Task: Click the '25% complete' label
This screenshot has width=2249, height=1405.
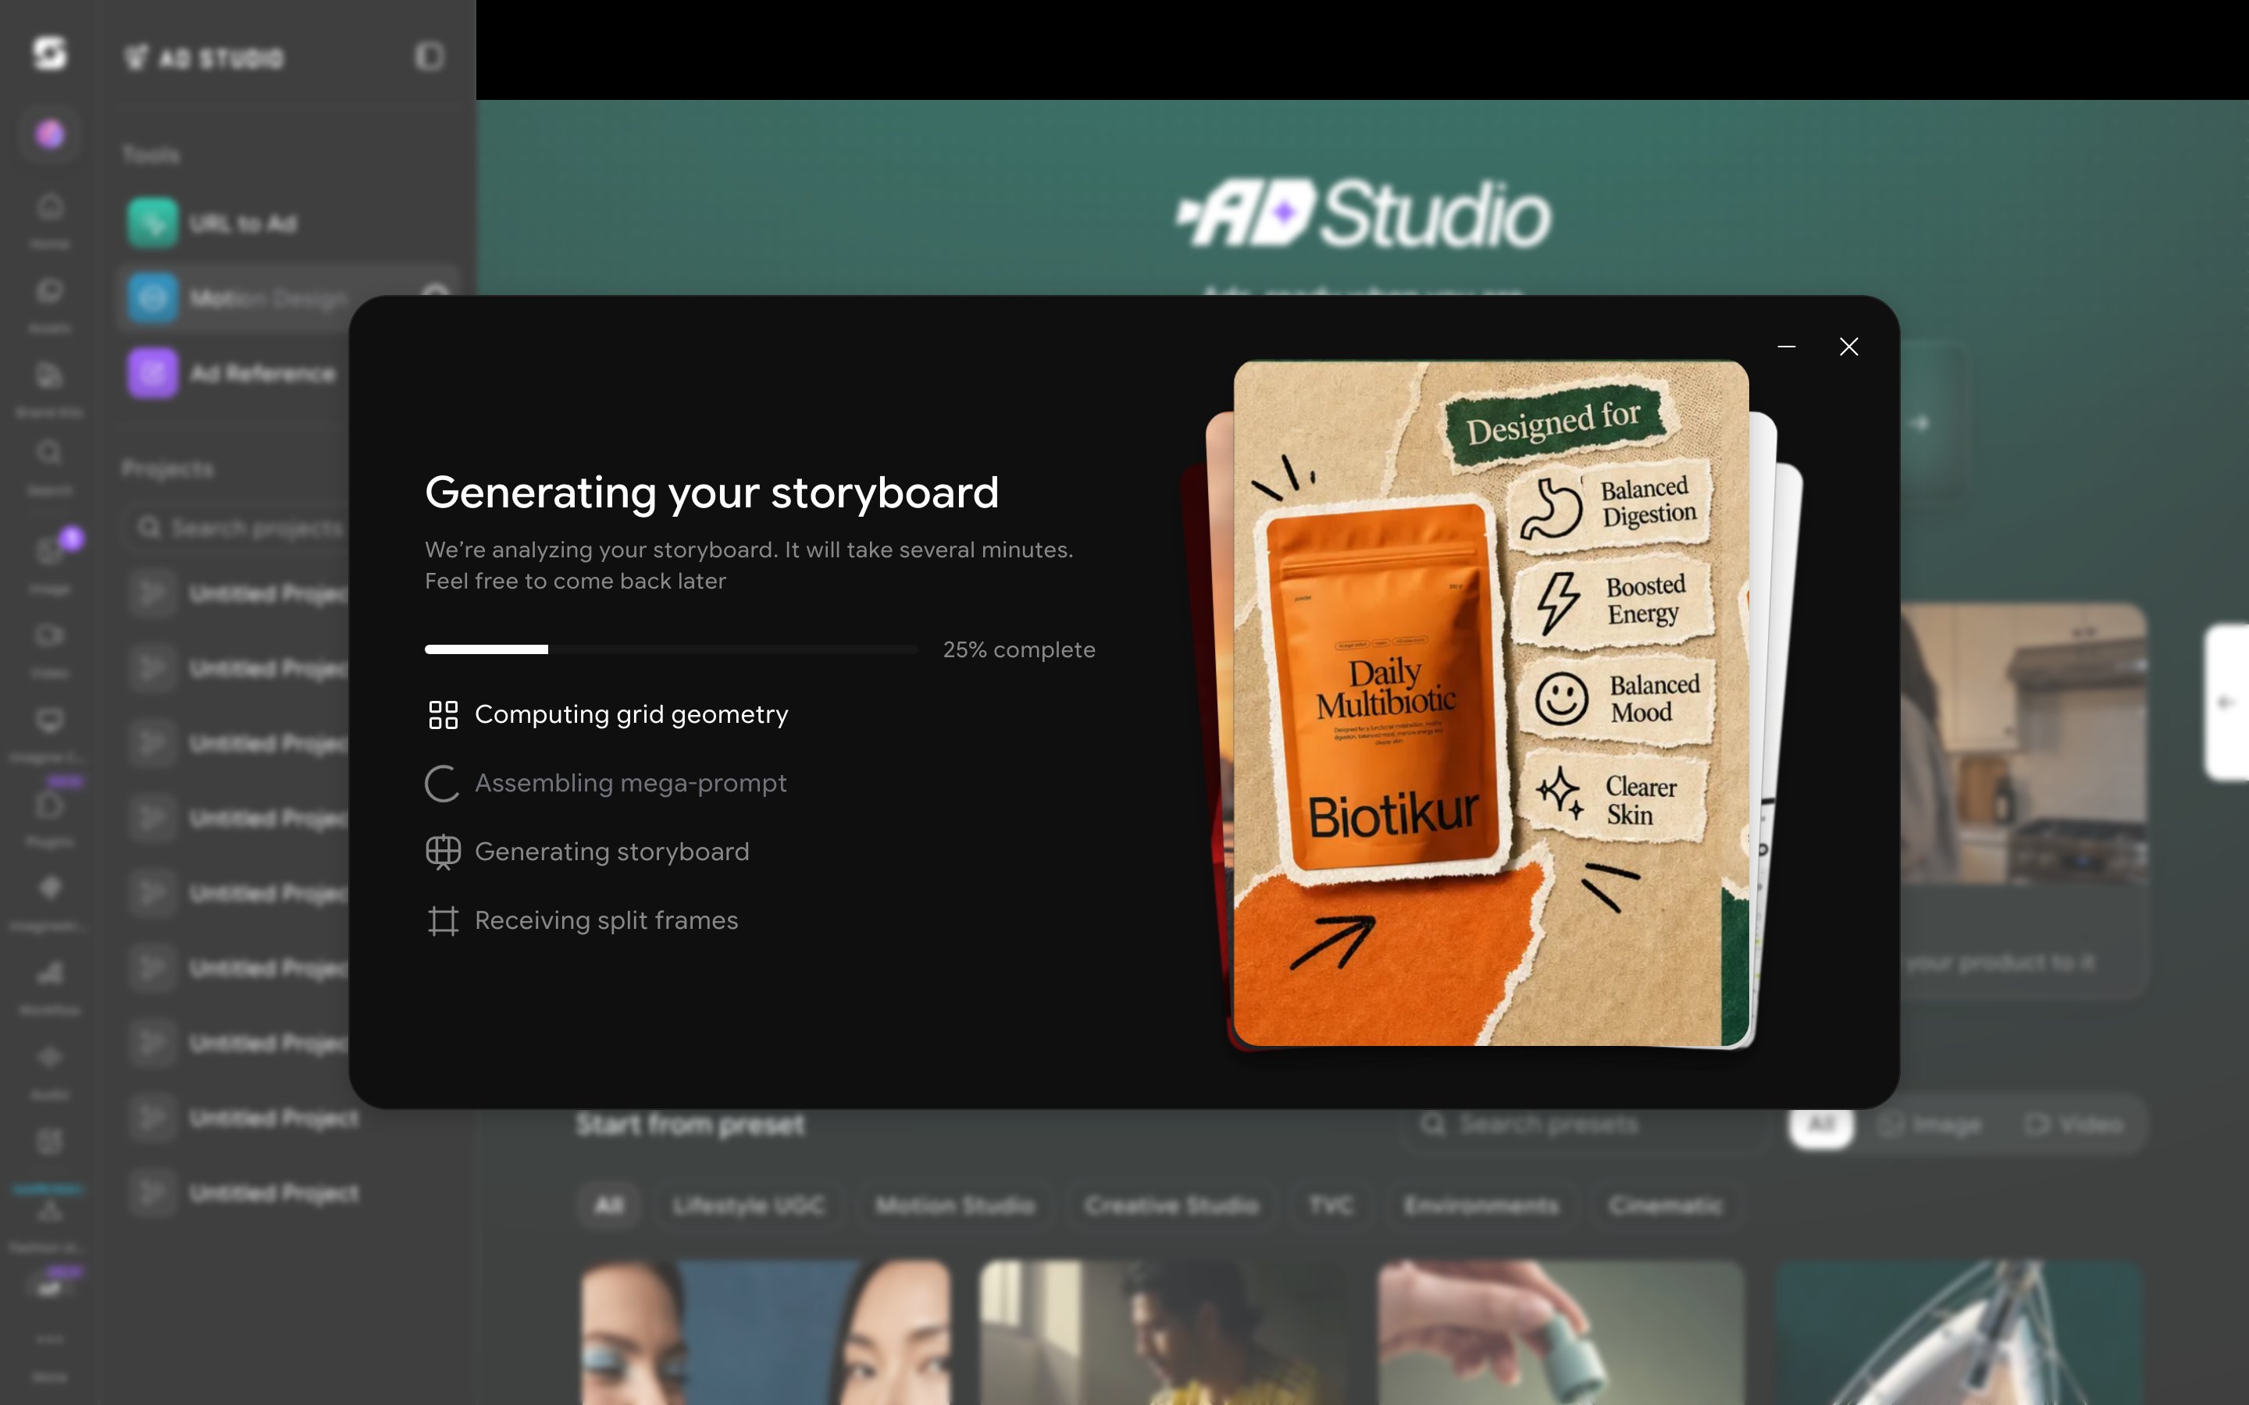Action: [x=1018, y=649]
